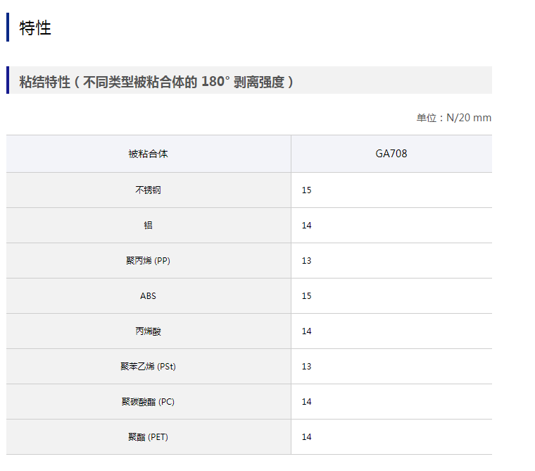Image resolution: width=535 pixels, height=471 pixels.
Task: Select the GA708 column header
Action: (391, 154)
